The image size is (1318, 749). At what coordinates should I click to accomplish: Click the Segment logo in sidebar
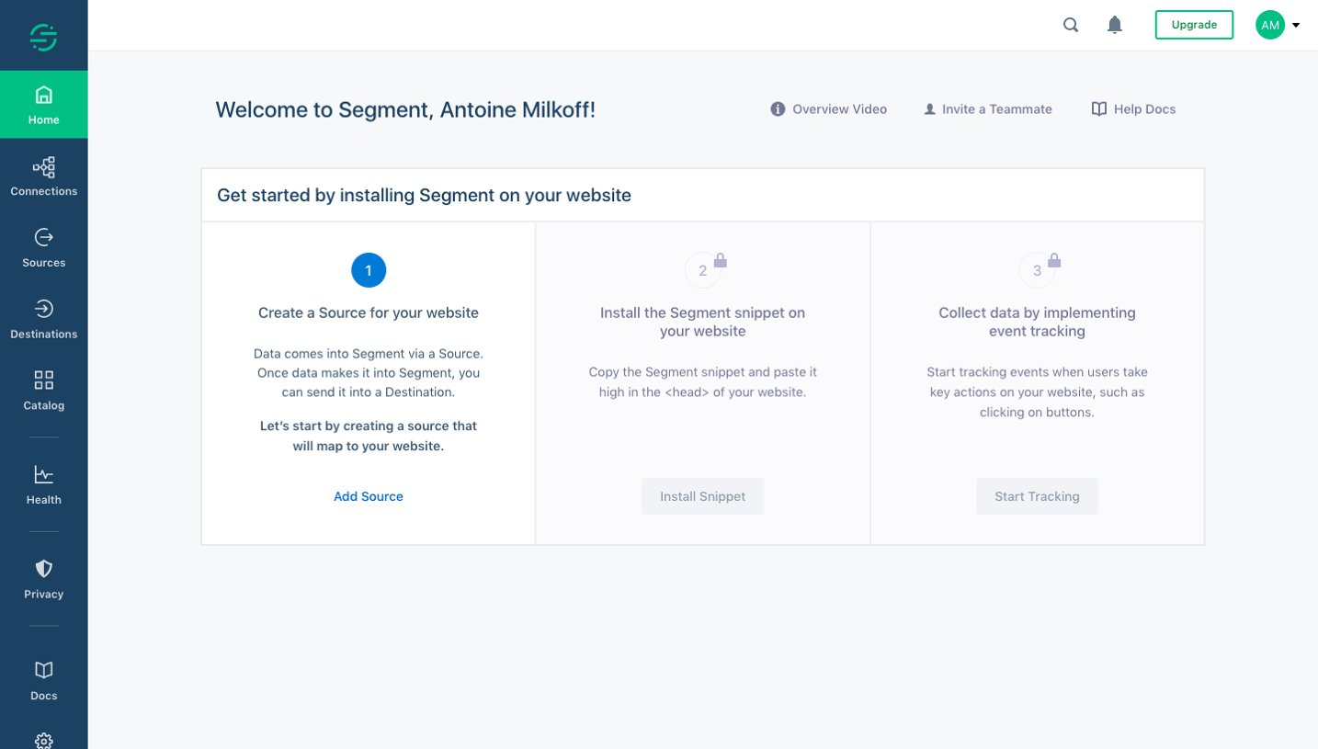[43, 37]
